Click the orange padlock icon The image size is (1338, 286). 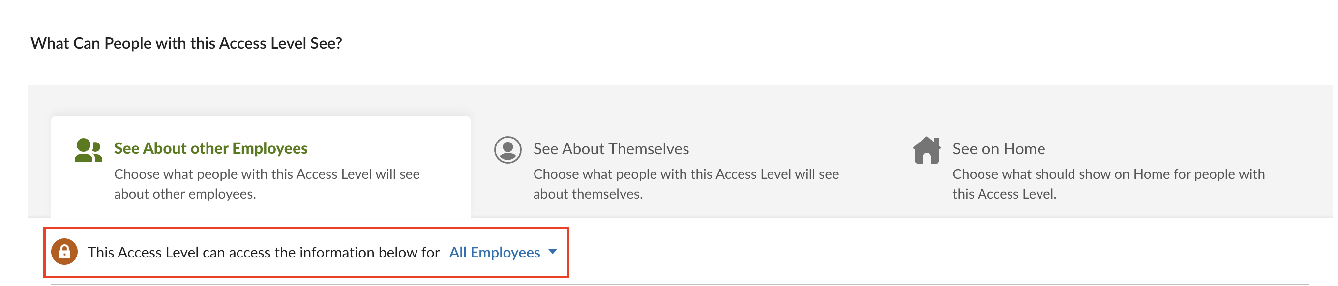point(64,252)
